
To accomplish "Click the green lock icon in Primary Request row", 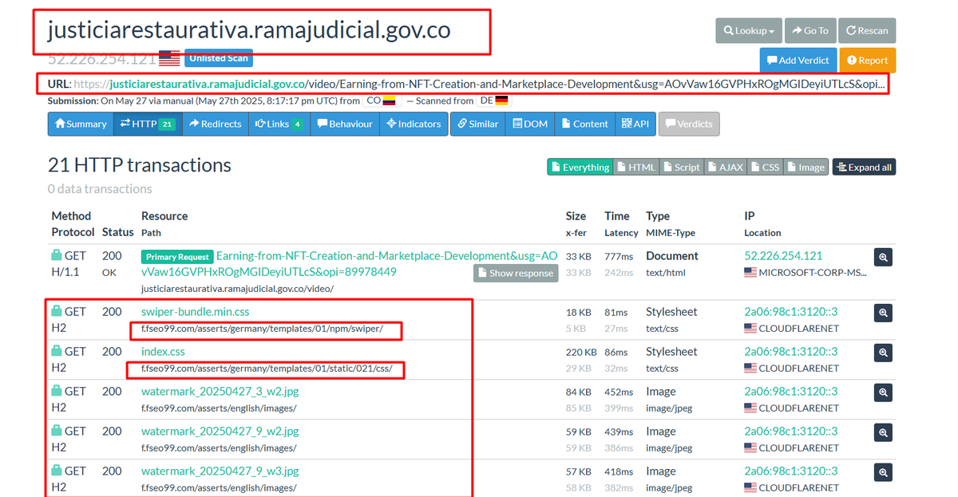I will coord(57,255).
